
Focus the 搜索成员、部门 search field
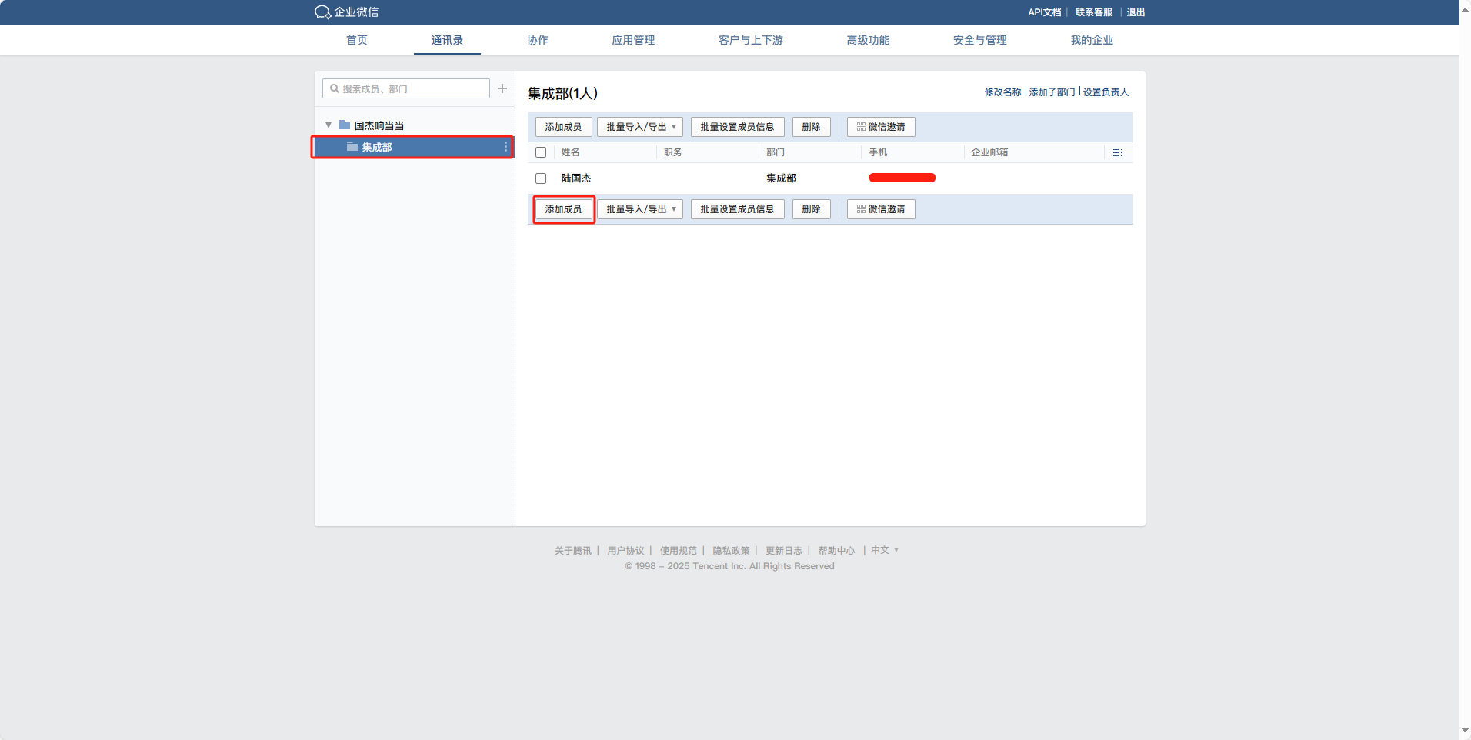click(406, 88)
